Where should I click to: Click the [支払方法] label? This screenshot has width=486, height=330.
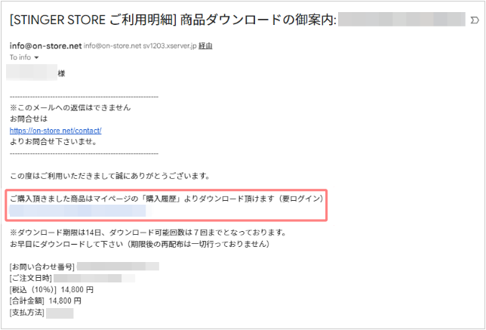tap(27, 313)
